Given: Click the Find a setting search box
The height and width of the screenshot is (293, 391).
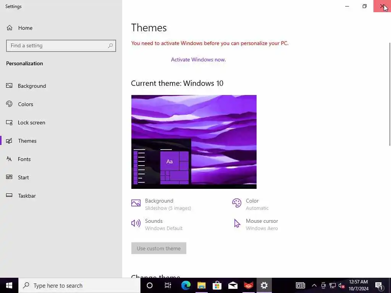Looking at the screenshot, I should [x=61, y=46].
